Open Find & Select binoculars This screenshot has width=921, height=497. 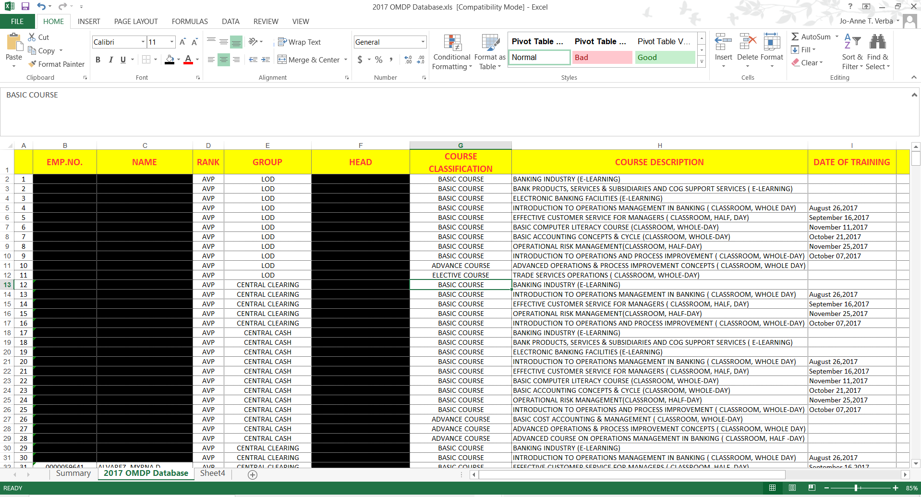point(878,52)
